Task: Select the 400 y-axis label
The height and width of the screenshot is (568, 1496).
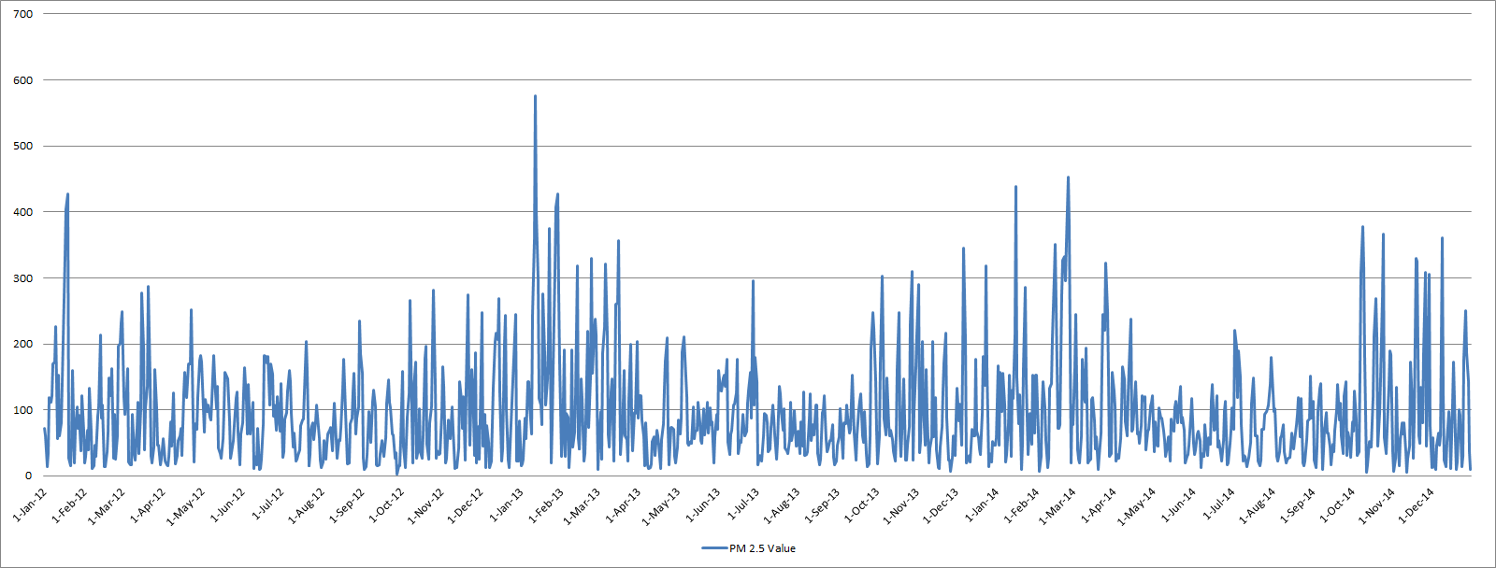Action: 23,212
